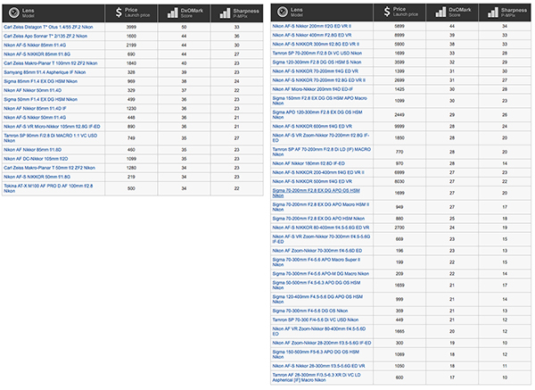The image size is (535, 390).
Task: Open the Nikon AF Micro-Nikkor 200mm f/4D ED-IF link
Action: pos(313,89)
